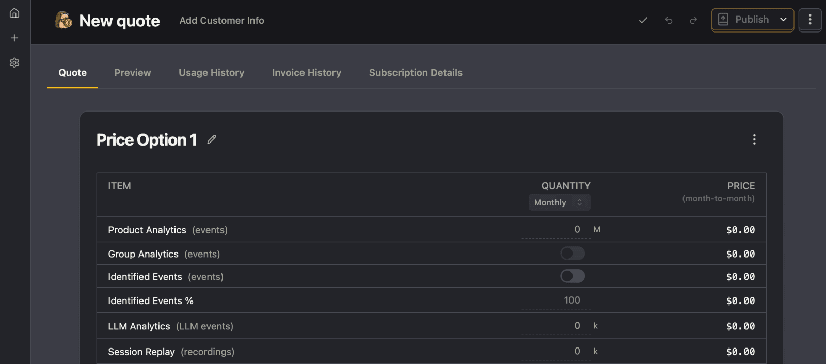Image resolution: width=826 pixels, height=364 pixels.
Task: Open the header three-dot more menu
Action: pyautogui.click(x=810, y=20)
